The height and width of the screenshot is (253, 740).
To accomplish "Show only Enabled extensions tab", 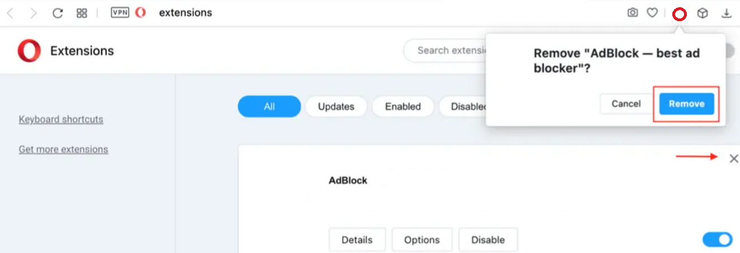I will [403, 107].
